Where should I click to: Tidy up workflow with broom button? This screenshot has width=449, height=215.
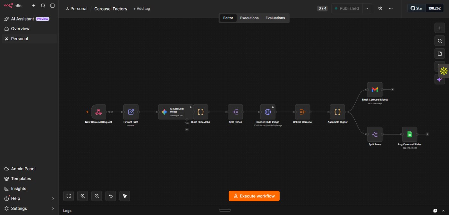pos(125,196)
